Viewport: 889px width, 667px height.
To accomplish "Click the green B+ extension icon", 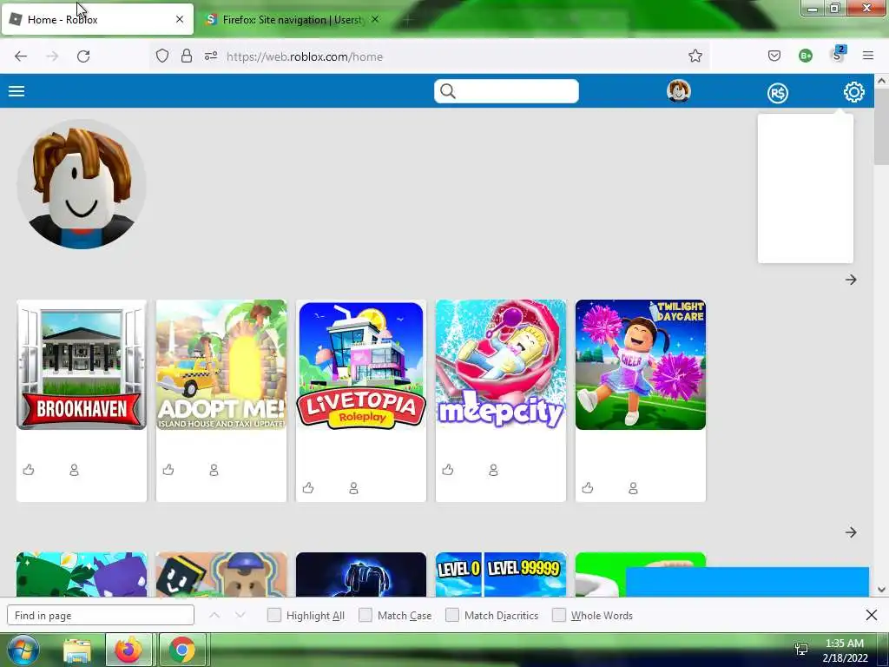I will (x=805, y=56).
